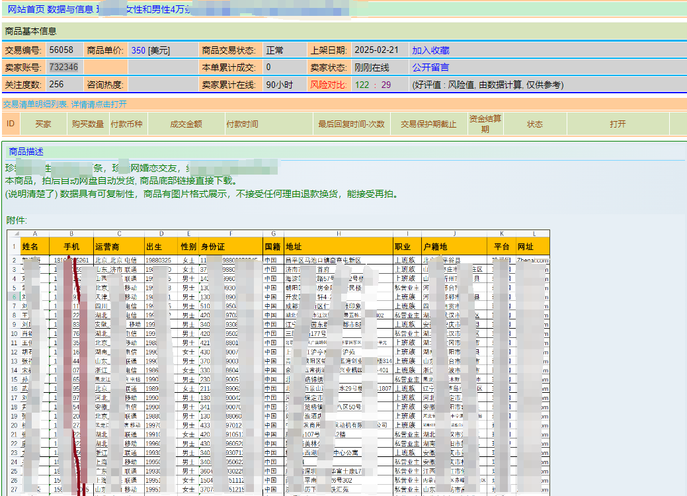This screenshot has height=496, width=687.
Task: Open the 数据与信息 navigation link
Action: 70,9
